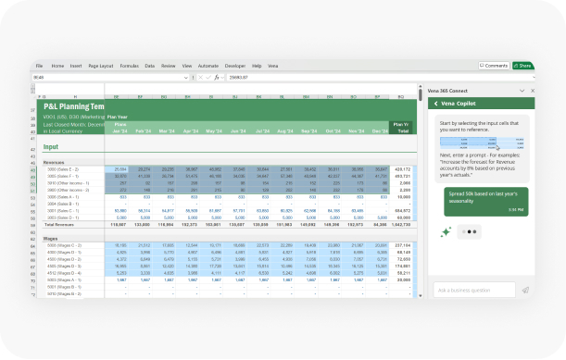Select the 4512 (Wages D - 4) row label
The height and width of the screenshot is (360, 566).
click(64, 273)
